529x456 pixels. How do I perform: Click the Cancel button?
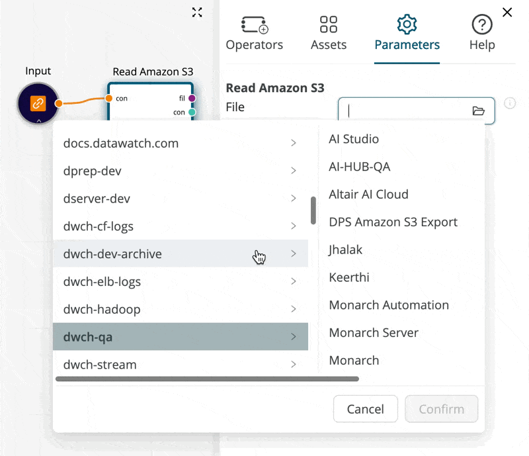point(365,409)
